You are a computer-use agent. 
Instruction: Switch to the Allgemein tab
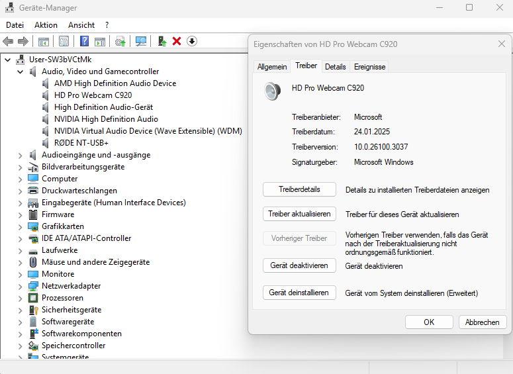[272, 67]
